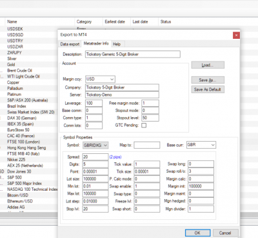The width and height of the screenshot is (258, 238).
Task: Select the Bitcoin/USD row
Action: [29, 195]
